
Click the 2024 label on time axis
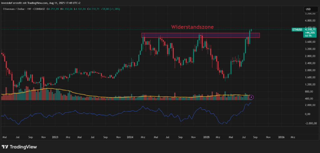[130, 137]
